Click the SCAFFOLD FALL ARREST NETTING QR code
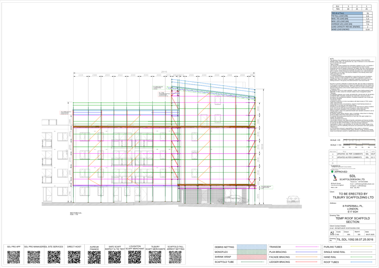This screenshot has height=268, width=379. click(175, 257)
